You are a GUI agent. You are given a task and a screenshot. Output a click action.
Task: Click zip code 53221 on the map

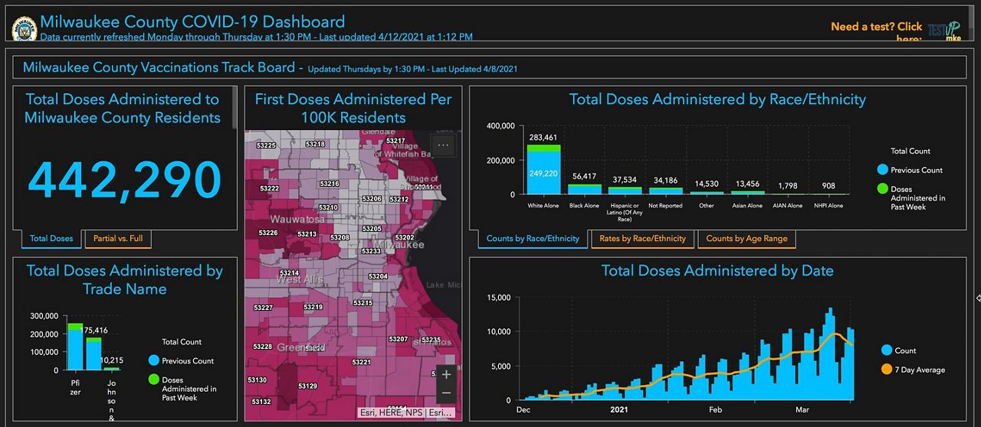362,362
